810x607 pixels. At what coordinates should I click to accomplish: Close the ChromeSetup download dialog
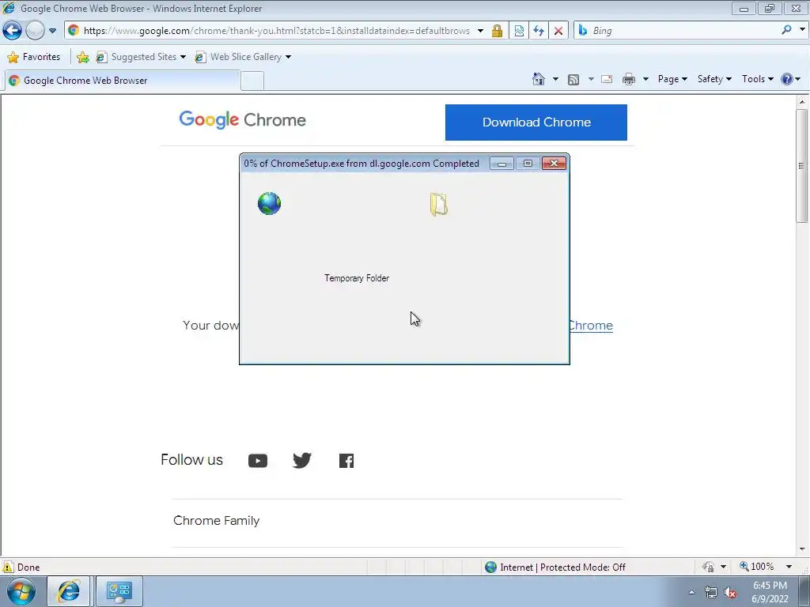[x=554, y=164]
